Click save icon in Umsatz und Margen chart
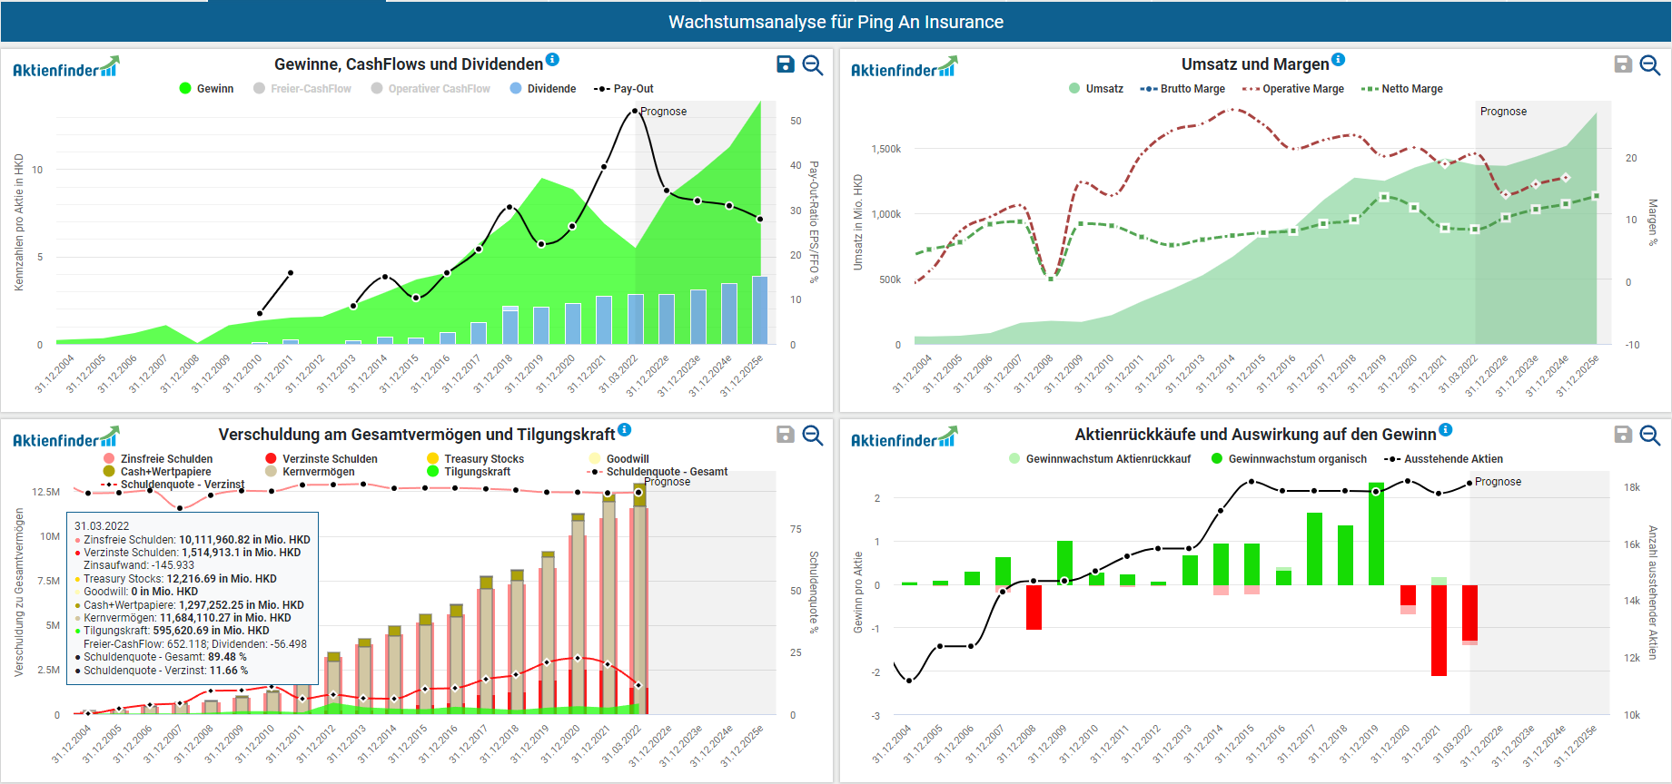Screen dimensions: 1672x784 (x=1623, y=64)
